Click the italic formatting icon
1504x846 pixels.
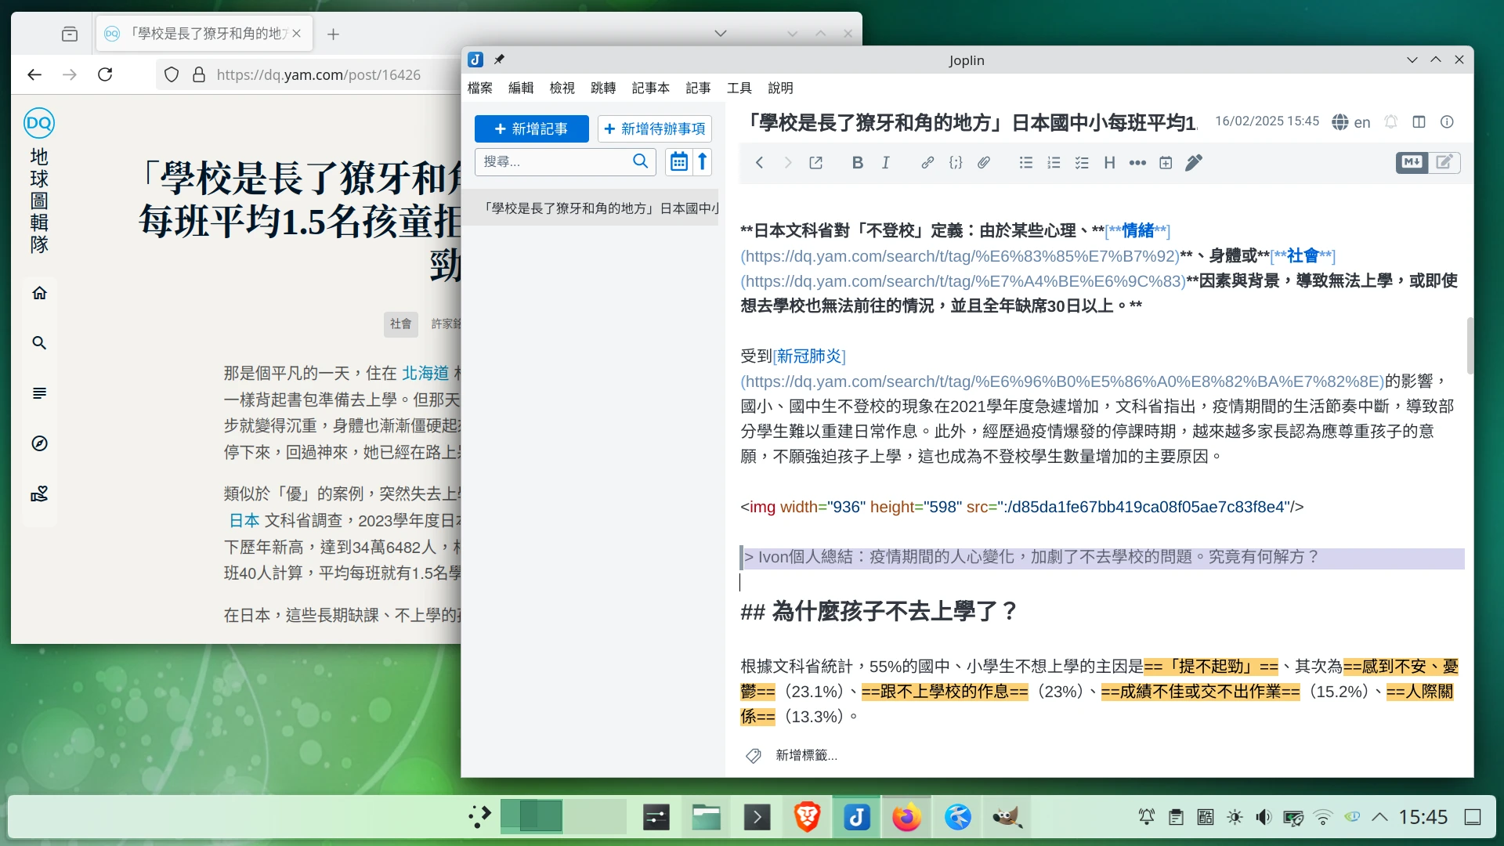(x=885, y=163)
